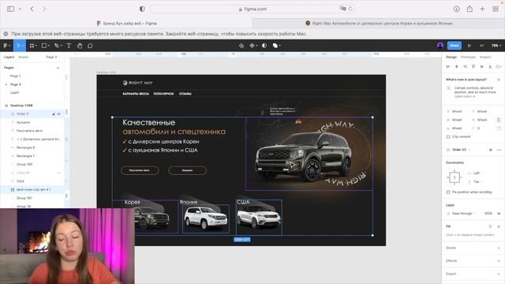Open the user avatar in Figma toolbar
This screenshot has height=284, width=505.
[x=440, y=46]
